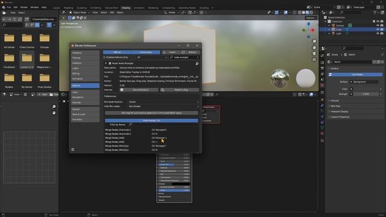Click the red X axis gizmo dot
The width and height of the screenshot is (386, 217).
tap(312, 30)
